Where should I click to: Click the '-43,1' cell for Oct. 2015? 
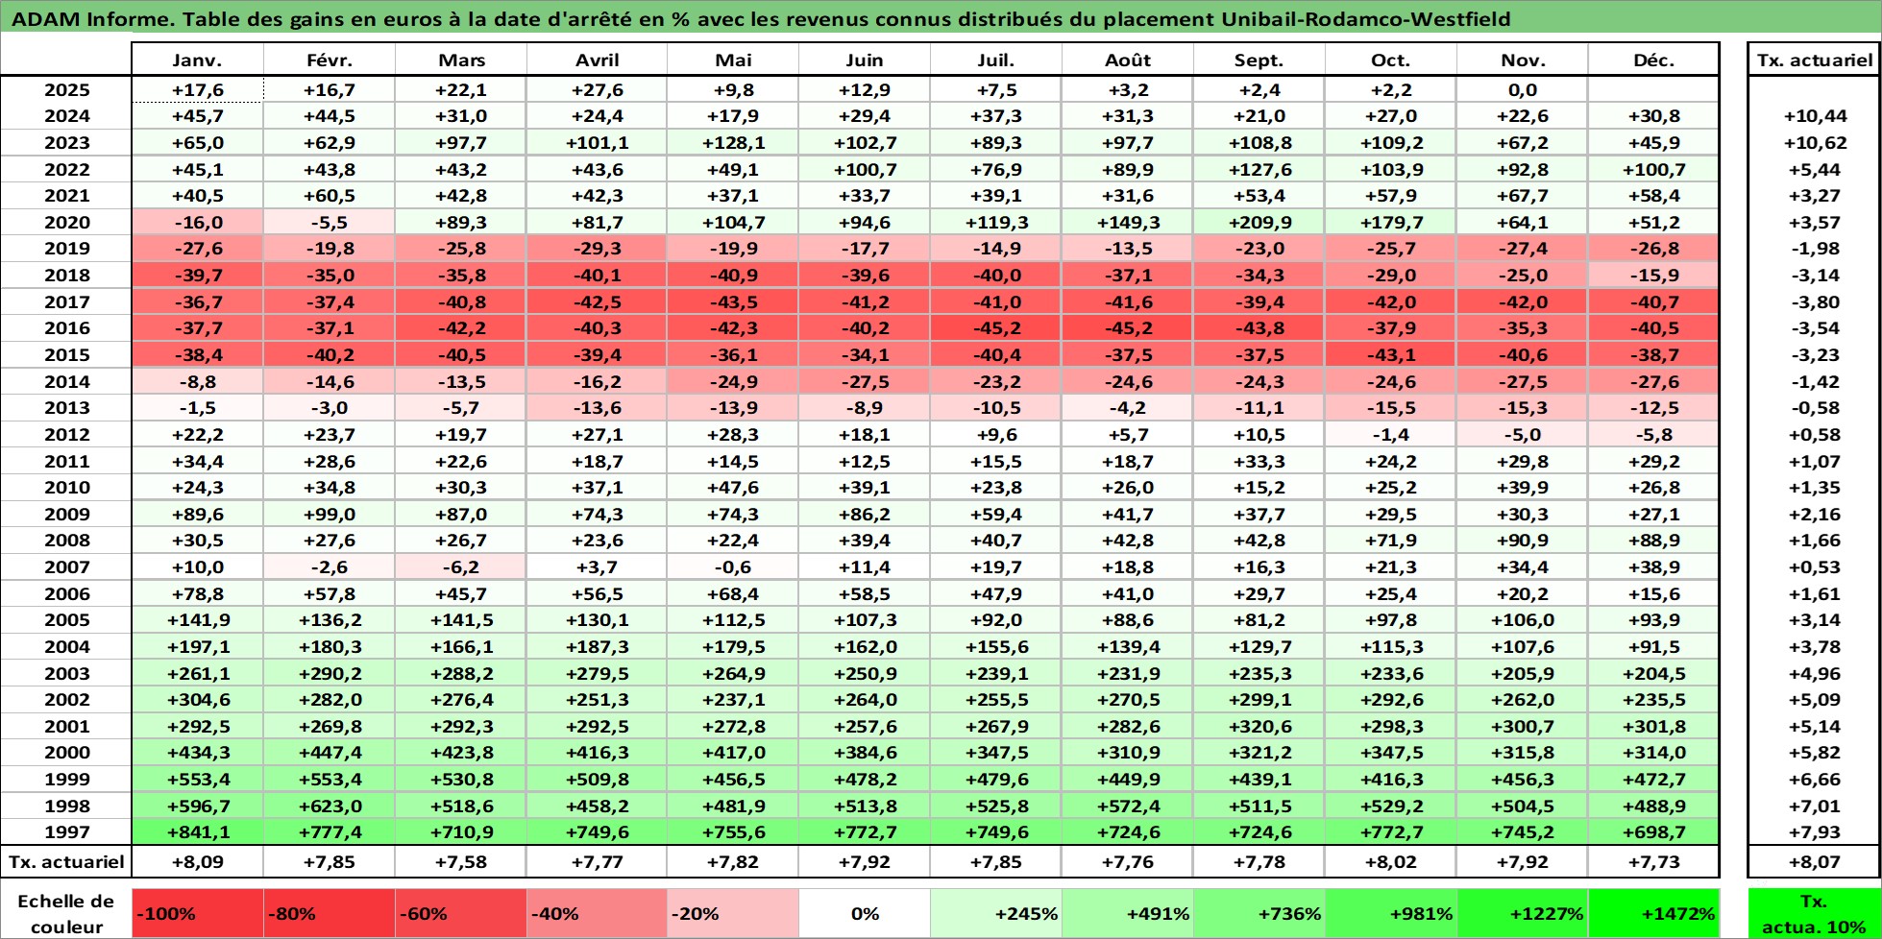coord(1391,354)
